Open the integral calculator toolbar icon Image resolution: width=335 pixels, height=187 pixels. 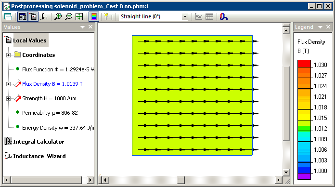tap(44, 17)
